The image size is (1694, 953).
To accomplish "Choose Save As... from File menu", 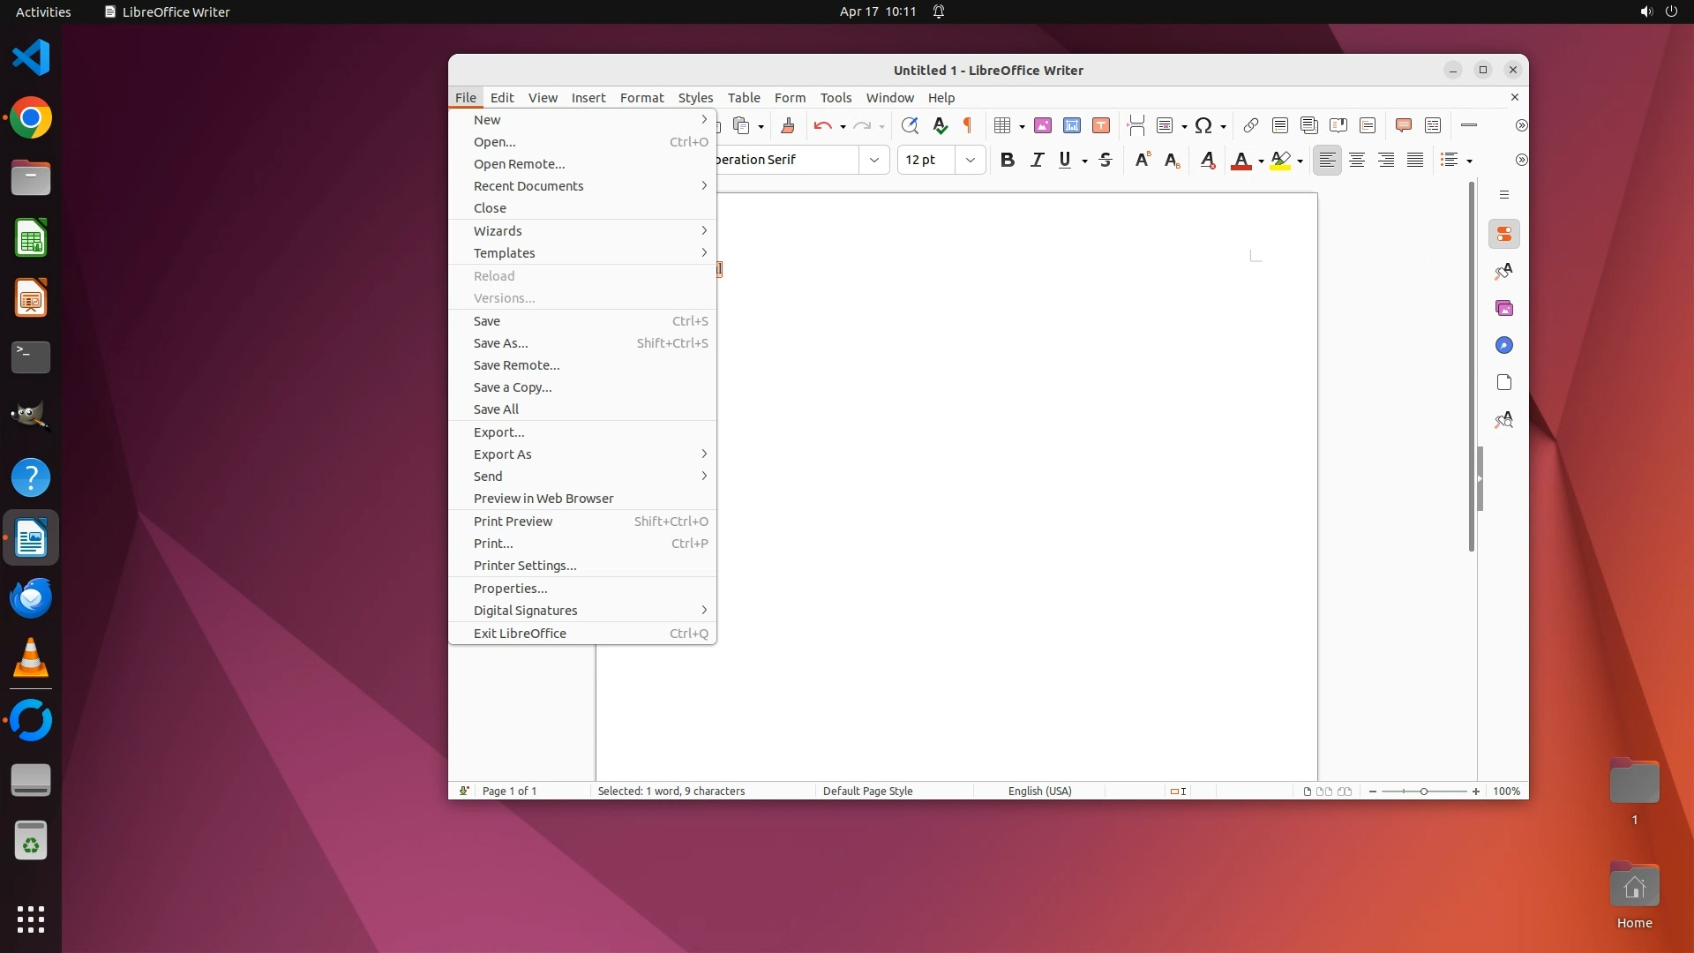I will click(501, 343).
